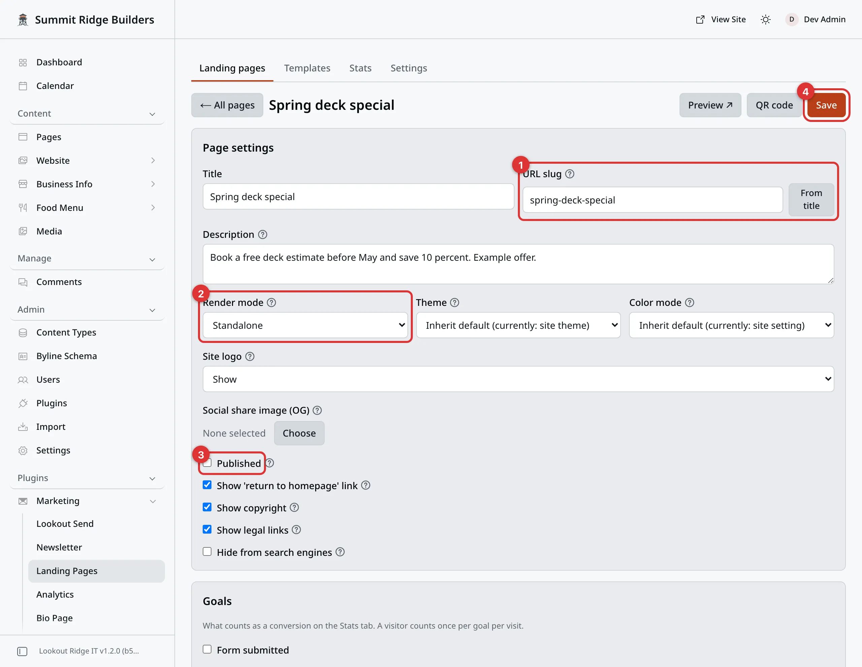This screenshot has width=862, height=667.
Task: Click the Render mode help icon
Action: 271,303
